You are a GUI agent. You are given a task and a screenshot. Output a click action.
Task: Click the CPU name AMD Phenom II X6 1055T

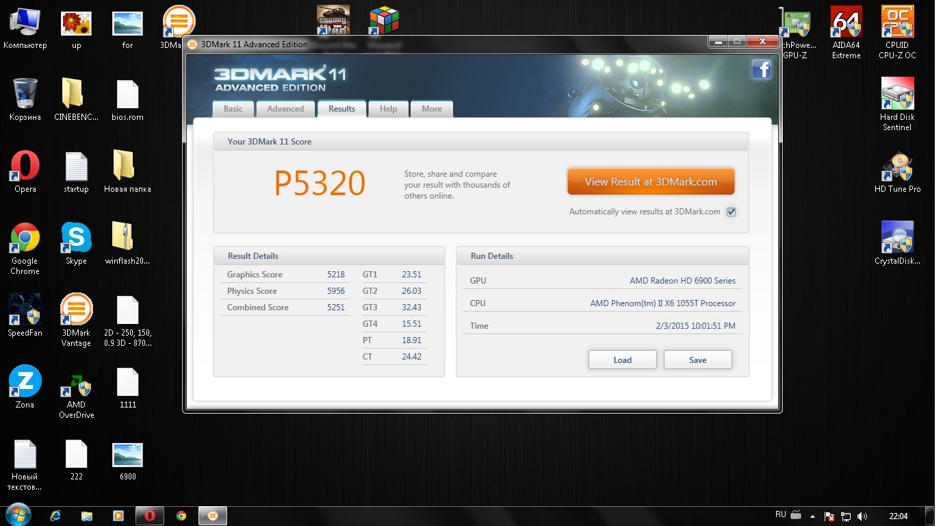coord(663,303)
